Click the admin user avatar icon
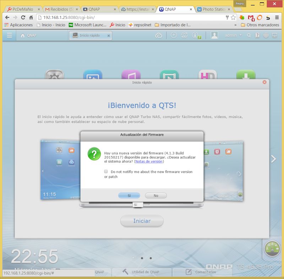Image resolution: width=284 pixels, height=279 pixels. pyautogui.click(x=214, y=35)
